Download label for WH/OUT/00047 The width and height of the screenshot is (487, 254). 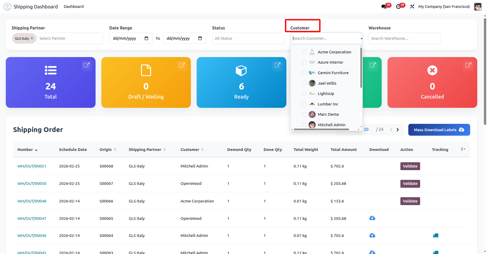coord(372,218)
